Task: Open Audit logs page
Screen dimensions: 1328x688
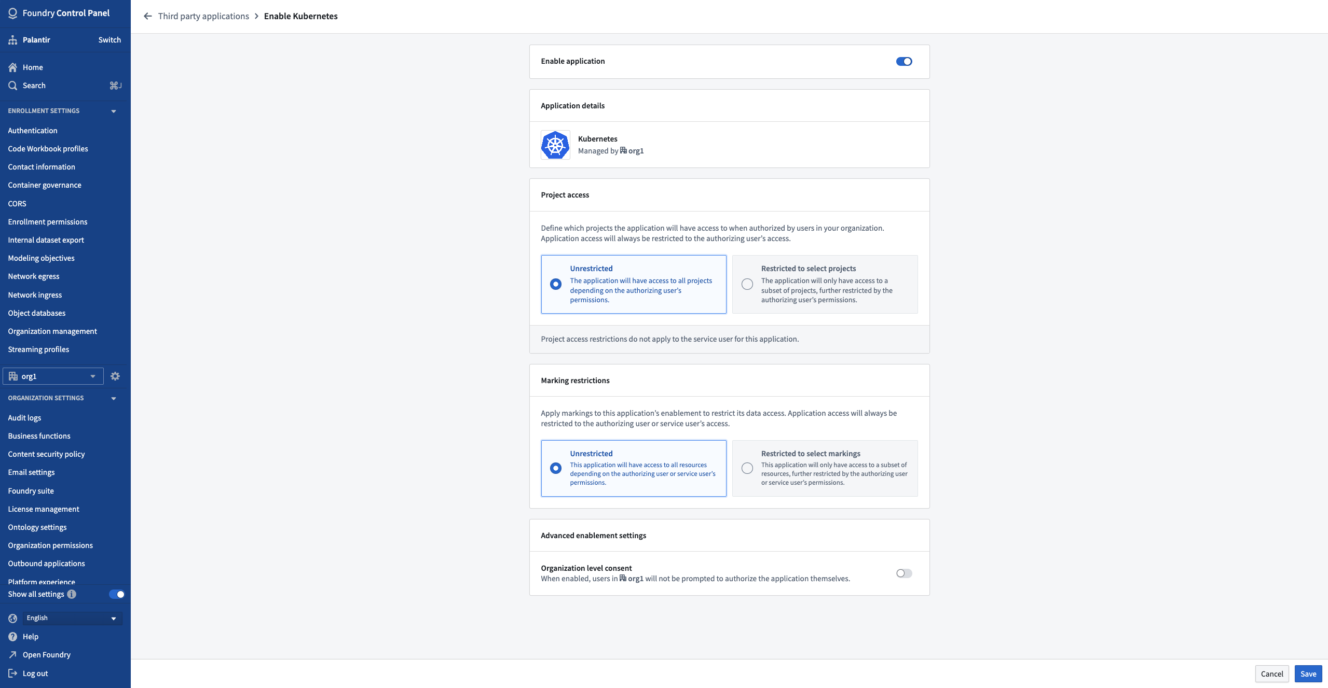Action: (x=24, y=418)
